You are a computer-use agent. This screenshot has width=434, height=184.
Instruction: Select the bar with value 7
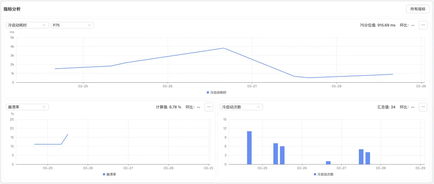coord(275,154)
